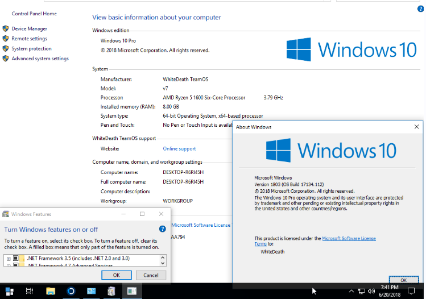Screen dimensions: 426x299
Task: Open Advanced system settings link
Action: pos(40,59)
